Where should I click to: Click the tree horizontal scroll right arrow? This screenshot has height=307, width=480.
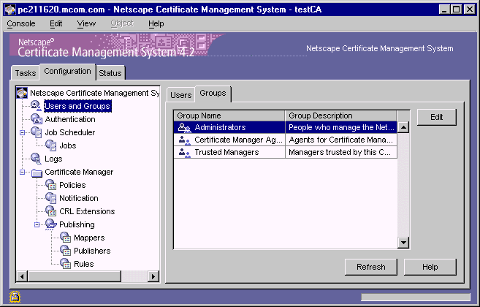[153, 276]
